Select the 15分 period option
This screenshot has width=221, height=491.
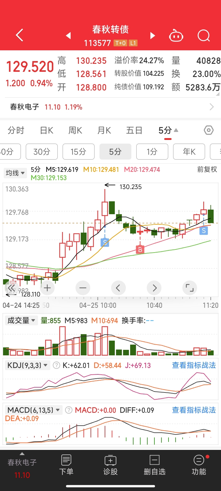(79, 152)
